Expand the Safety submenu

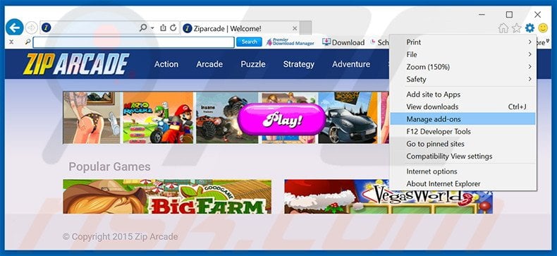click(x=463, y=79)
